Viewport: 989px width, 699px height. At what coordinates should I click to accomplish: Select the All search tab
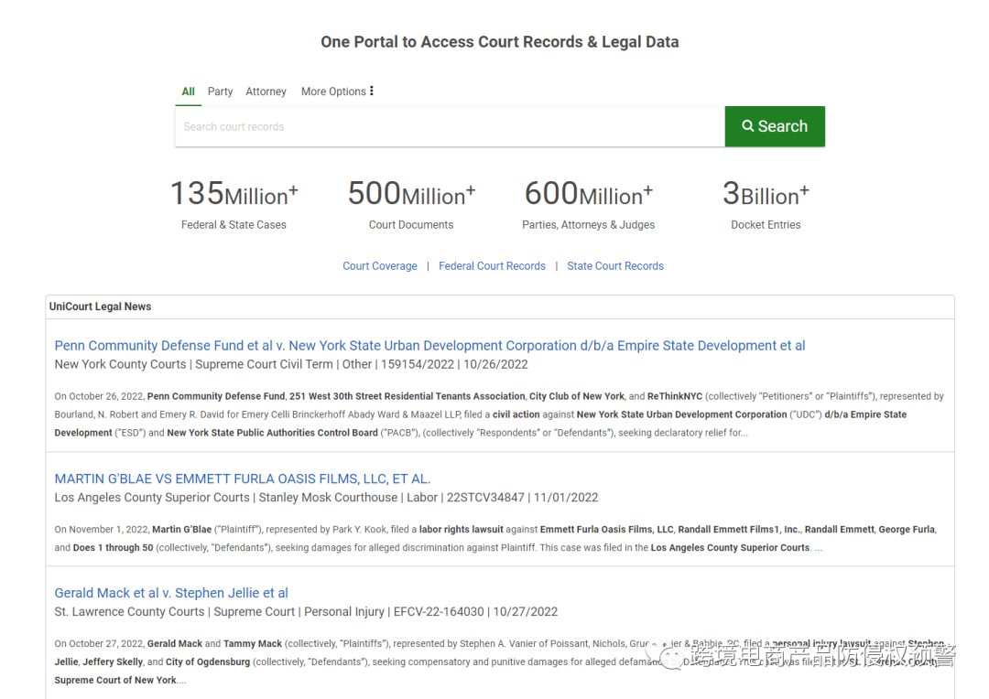[x=188, y=91]
